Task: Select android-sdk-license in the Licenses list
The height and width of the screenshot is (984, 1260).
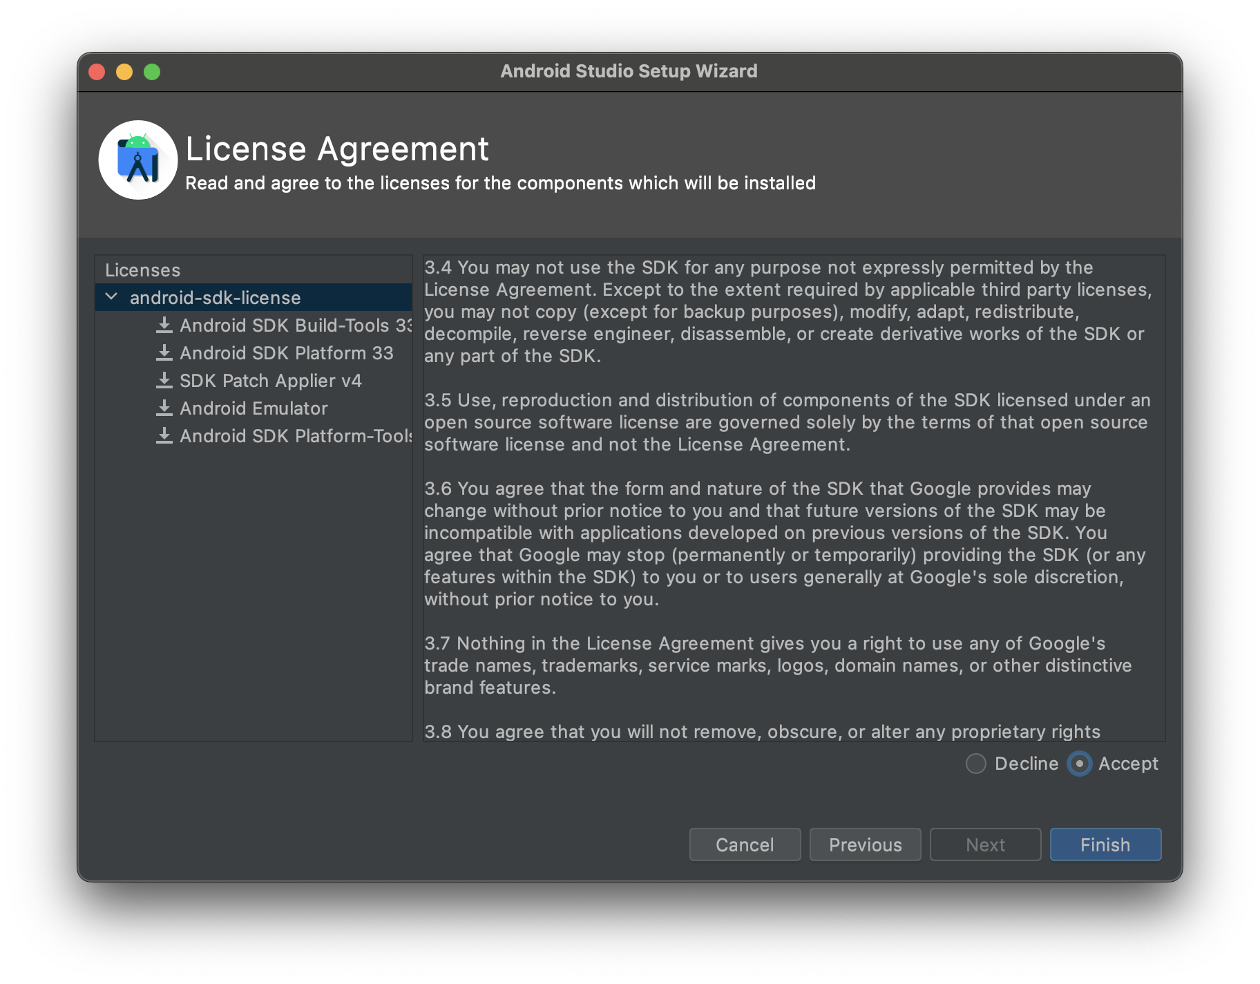Action: tap(254, 297)
